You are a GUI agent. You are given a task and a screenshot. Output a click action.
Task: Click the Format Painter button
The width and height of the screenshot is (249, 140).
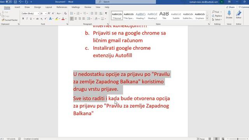pyautogui.click(x=10, y=20)
